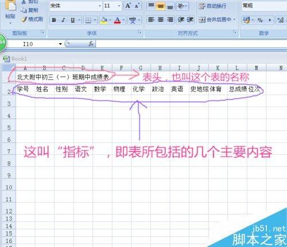Set middle vertical alignment
The height and width of the screenshot is (247, 287).
161,6
